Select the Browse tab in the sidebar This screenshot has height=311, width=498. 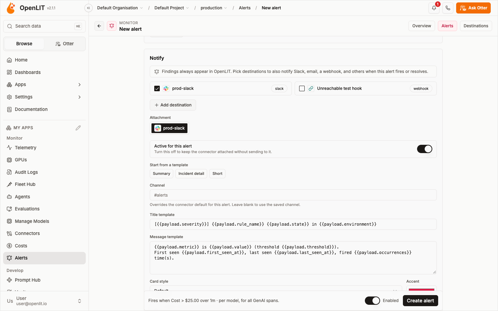point(24,44)
